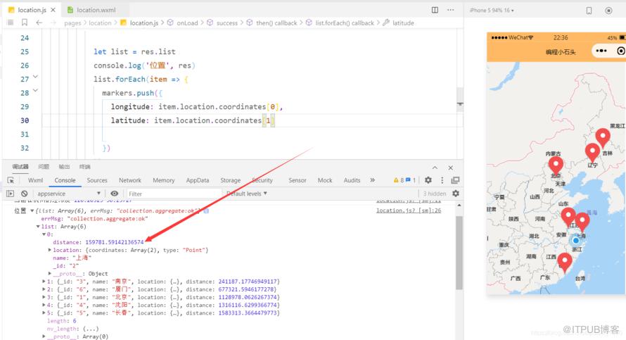The height and width of the screenshot is (340, 626).
Task: Click the console vertical scrollbar
Action: tap(459, 253)
